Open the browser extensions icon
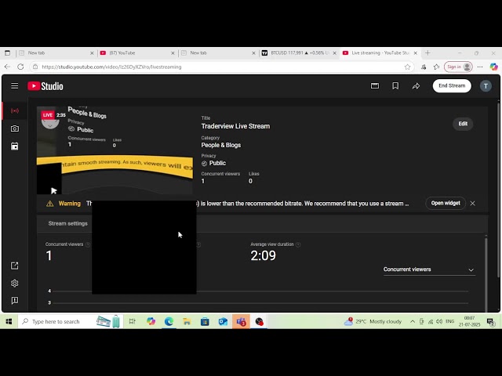Viewport: 502px width, 376px height. click(424, 67)
